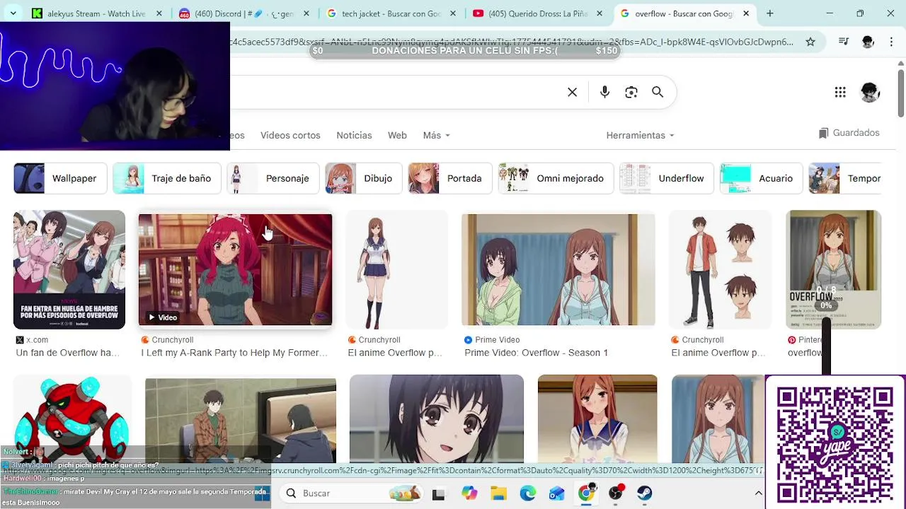Open the schoolgirl character art thumbnail
The width and height of the screenshot is (906, 509).
(x=396, y=269)
